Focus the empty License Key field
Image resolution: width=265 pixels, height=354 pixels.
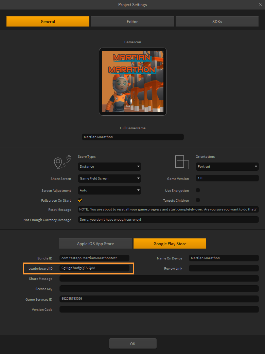tap(159, 289)
